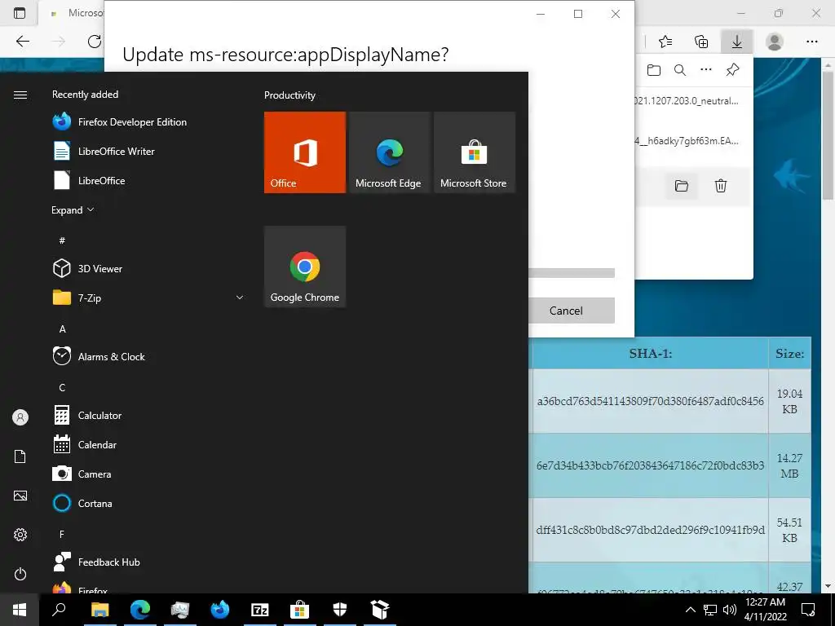835x626 pixels.
Task: Click the 'F' letter group header
Action: [62, 534]
